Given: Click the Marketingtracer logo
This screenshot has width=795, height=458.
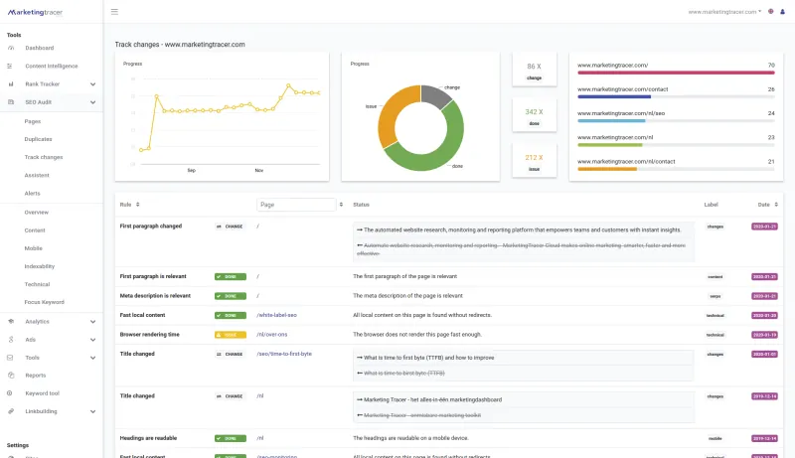Looking at the screenshot, I should pyautogui.click(x=35, y=12).
